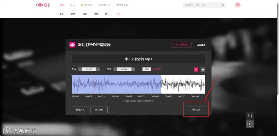Go to 会员中心 member center
The width and height of the screenshot is (279, 136).
pyautogui.click(x=88, y=5)
